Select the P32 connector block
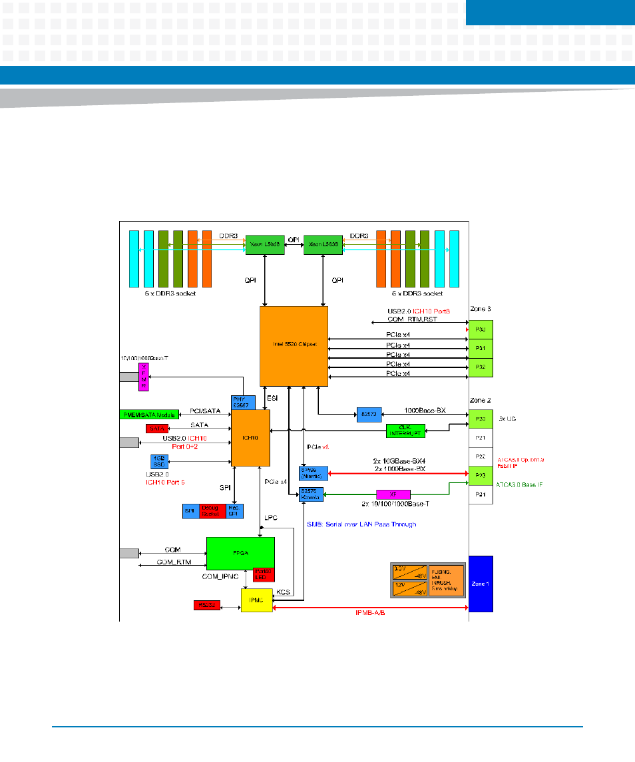Image resolution: width=635 pixels, height=762 pixels. pyautogui.click(x=481, y=367)
